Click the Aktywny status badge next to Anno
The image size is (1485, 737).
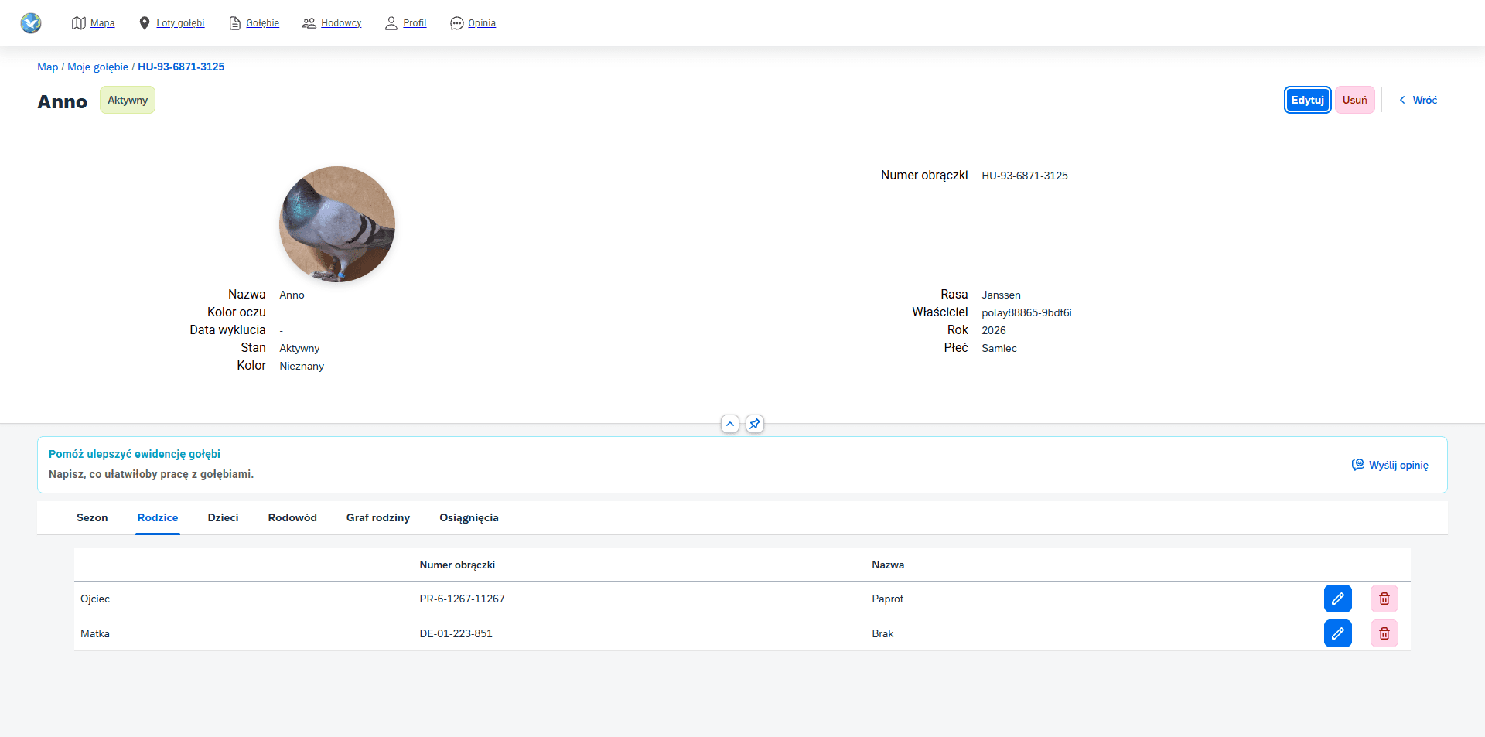pos(128,100)
